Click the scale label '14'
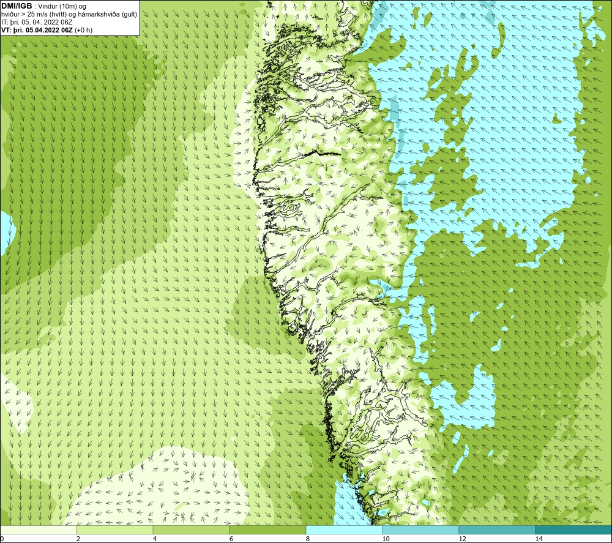The height and width of the screenshot is (543, 612). (539, 539)
